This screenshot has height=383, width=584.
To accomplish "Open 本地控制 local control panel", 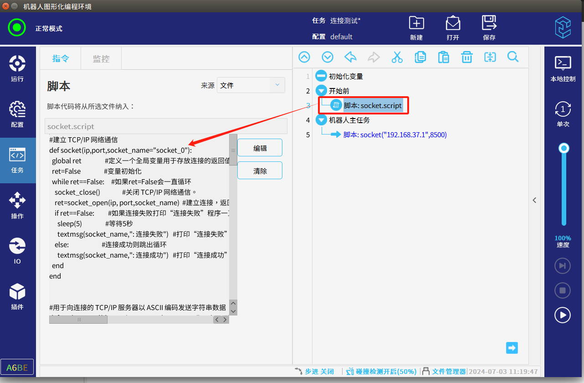I will (563, 69).
